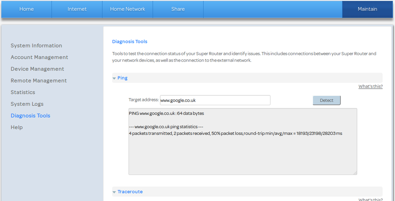The width and height of the screenshot is (395, 201).
Task: Focus the Target address input field
Action: coord(215,100)
